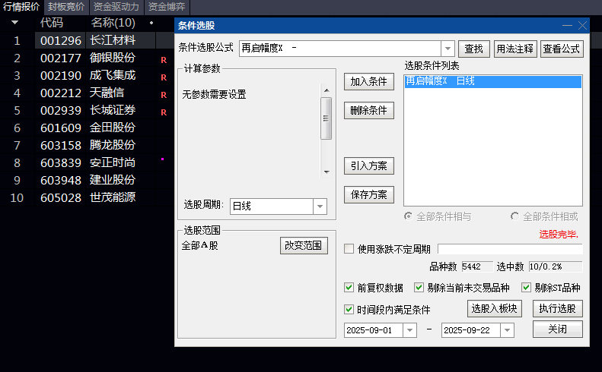Select stock 605028 世茂能源
The width and height of the screenshot is (602, 372).
(88, 197)
